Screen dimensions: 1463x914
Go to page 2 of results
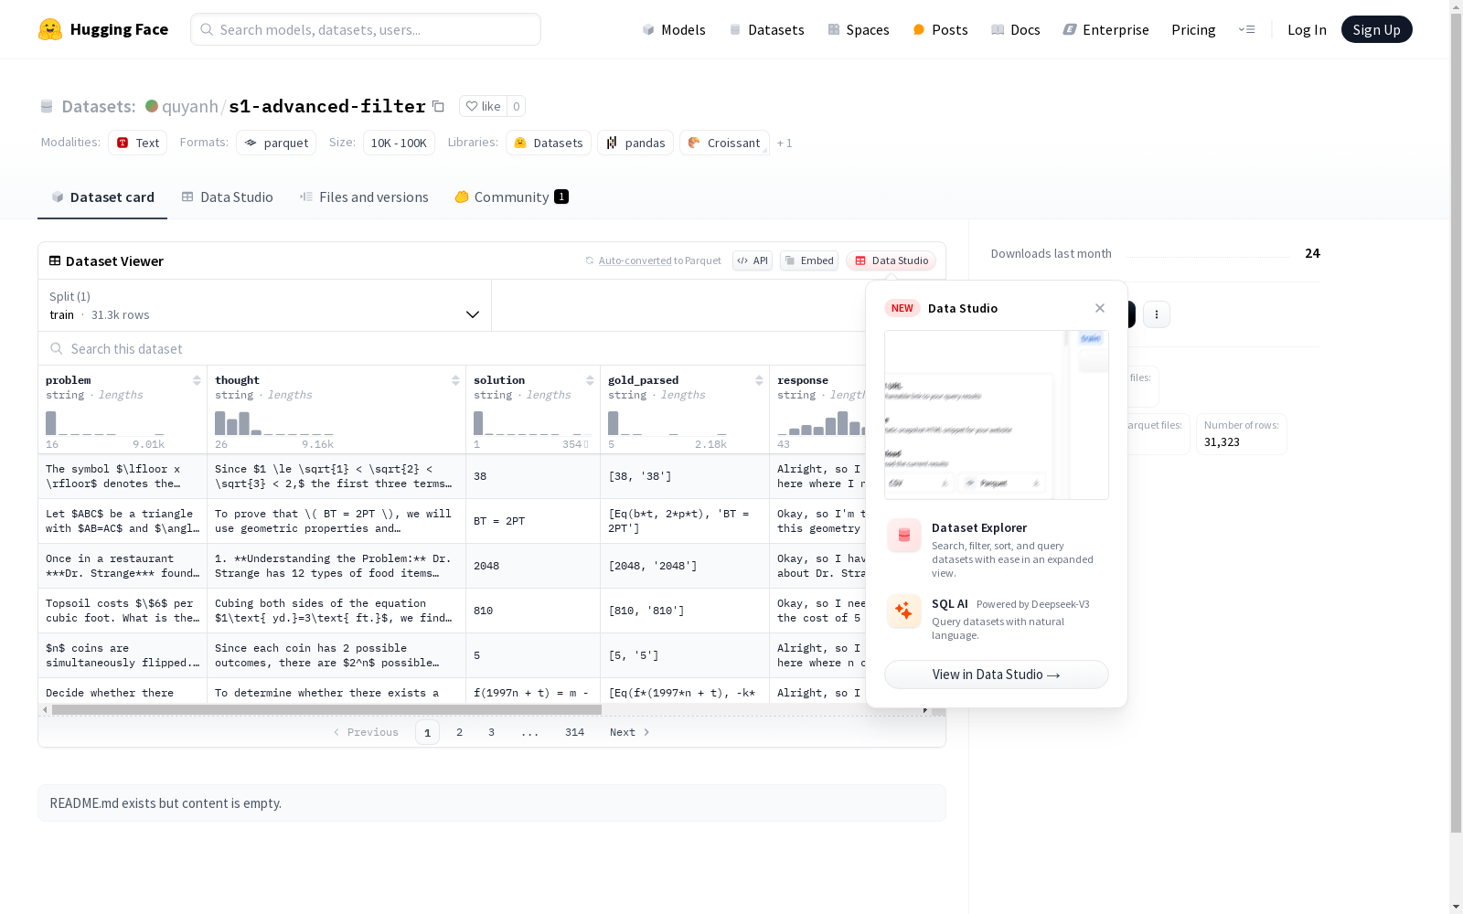coord(459,732)
